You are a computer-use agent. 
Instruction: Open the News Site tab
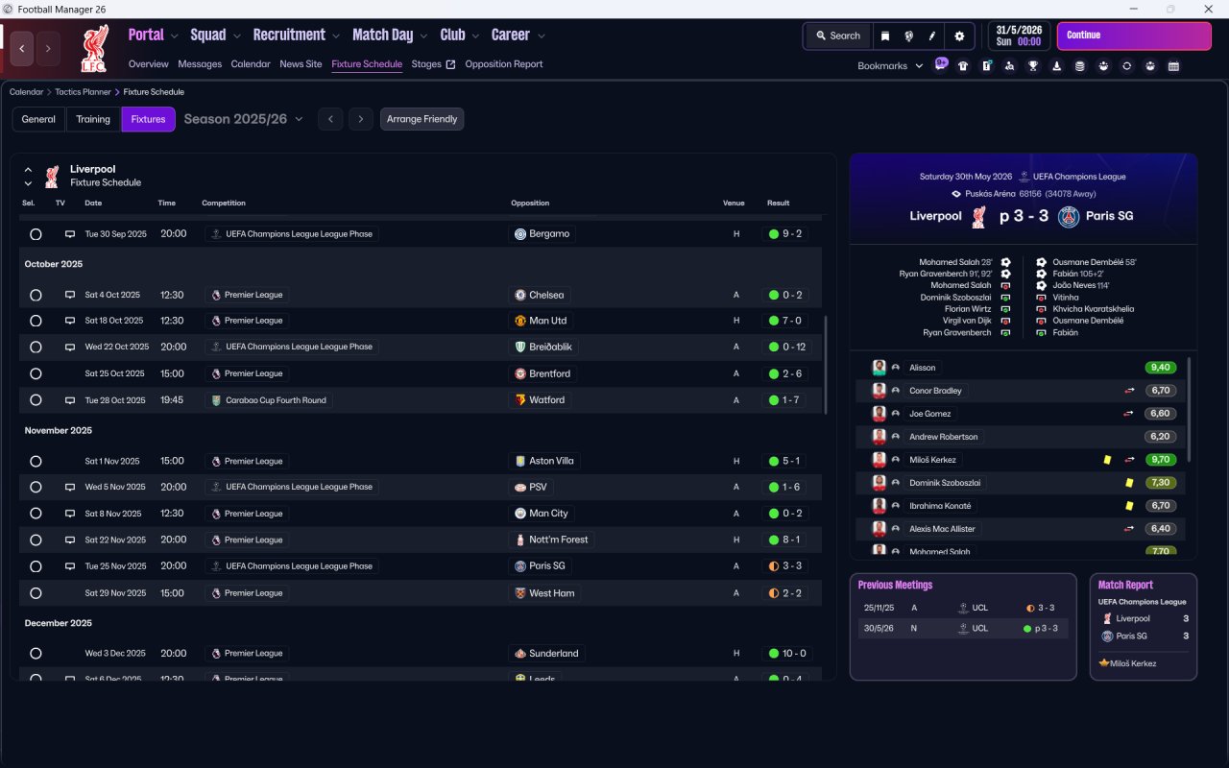coord(301,64)
